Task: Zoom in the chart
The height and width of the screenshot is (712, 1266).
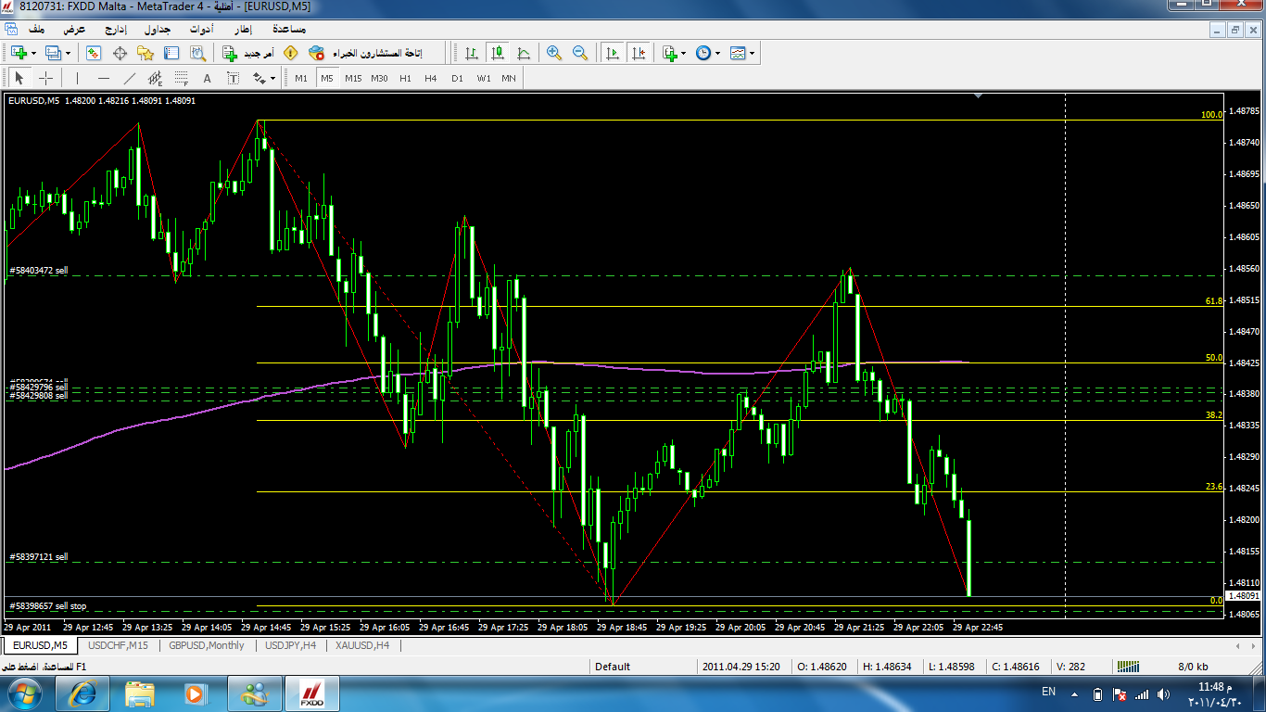Action: coord(554,54)
